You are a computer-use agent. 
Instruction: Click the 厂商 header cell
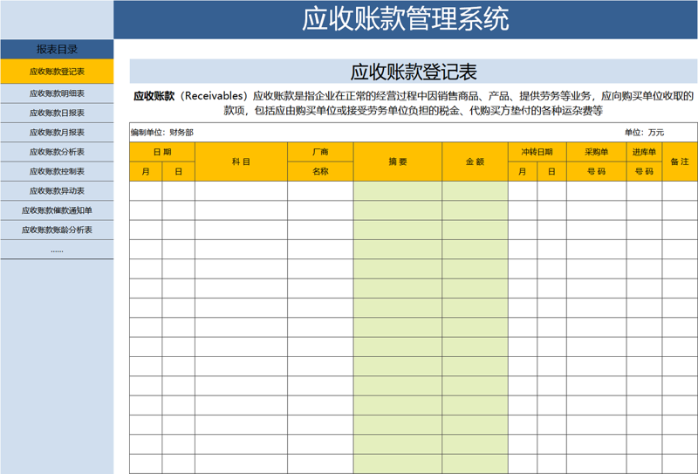pyautogui.click(x=320, y=152)
